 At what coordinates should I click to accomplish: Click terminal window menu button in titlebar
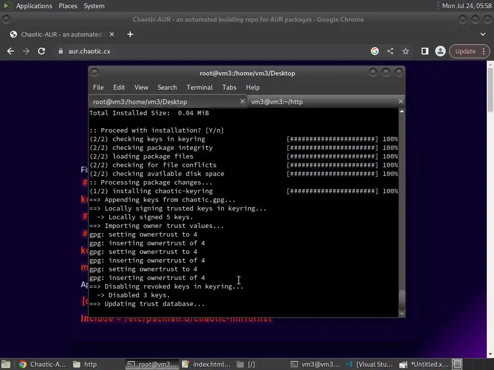[x=95, y=73]
